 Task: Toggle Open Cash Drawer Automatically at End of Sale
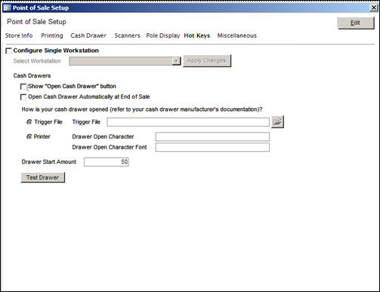pos(23,97)
